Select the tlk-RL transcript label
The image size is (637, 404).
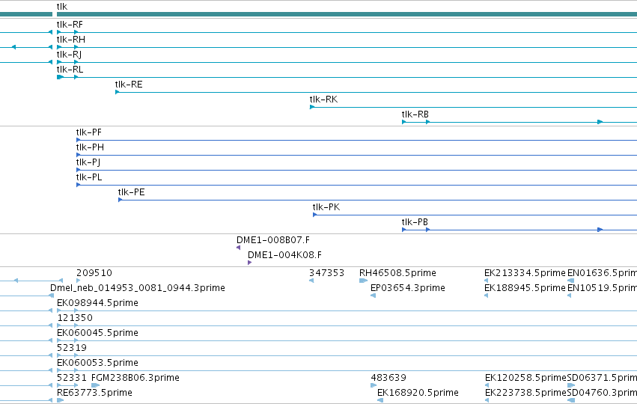[70, 70]
